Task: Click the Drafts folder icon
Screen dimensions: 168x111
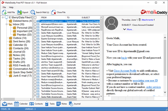Action: [10, 62]
